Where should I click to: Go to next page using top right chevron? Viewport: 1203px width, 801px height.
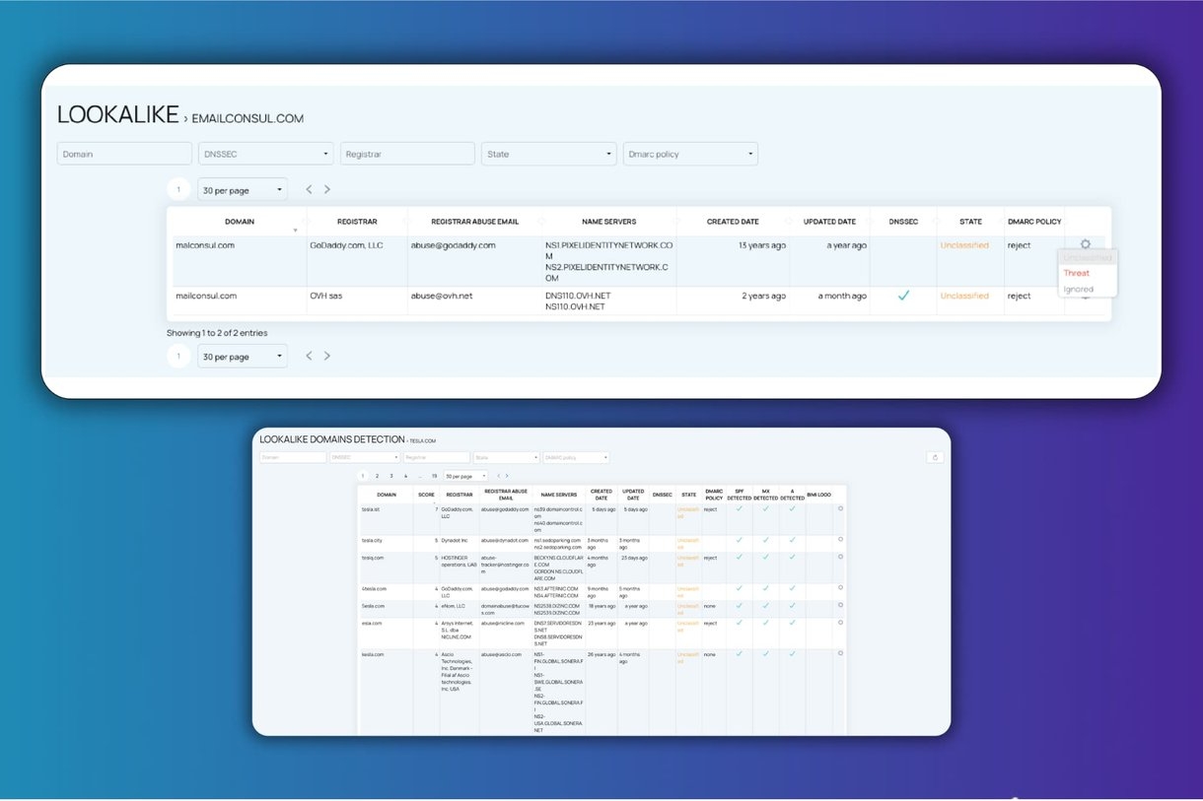pyautogui.click(x=327, y=189)
